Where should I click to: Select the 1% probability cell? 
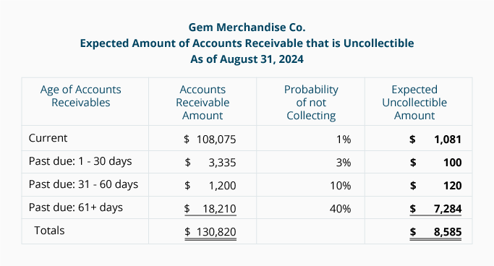pyautogui.click(x=344, y=139)
